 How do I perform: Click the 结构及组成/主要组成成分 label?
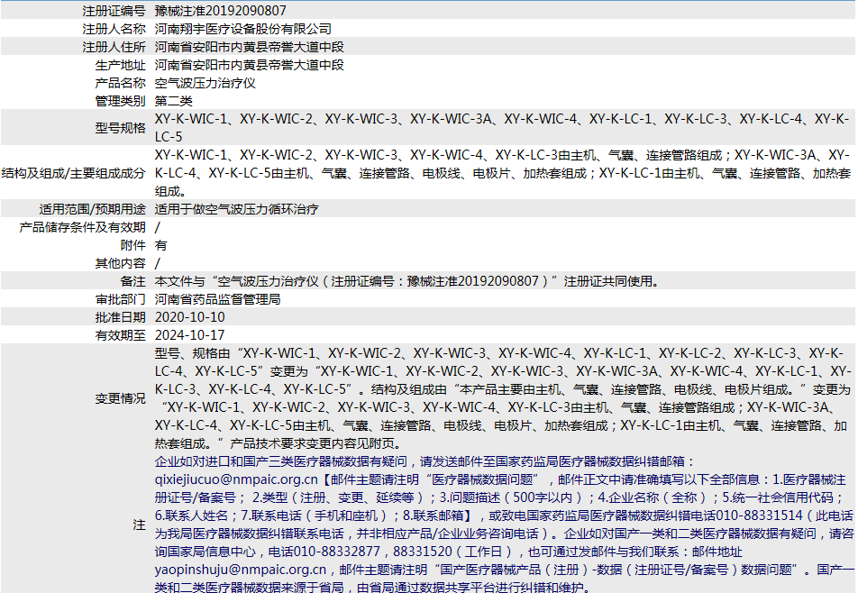73,173
